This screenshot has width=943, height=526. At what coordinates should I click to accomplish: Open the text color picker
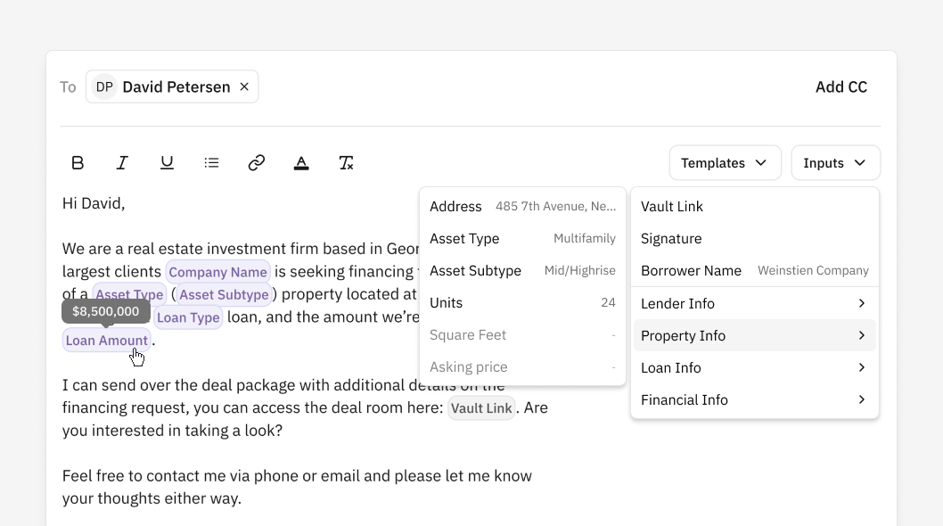[301, 162]
